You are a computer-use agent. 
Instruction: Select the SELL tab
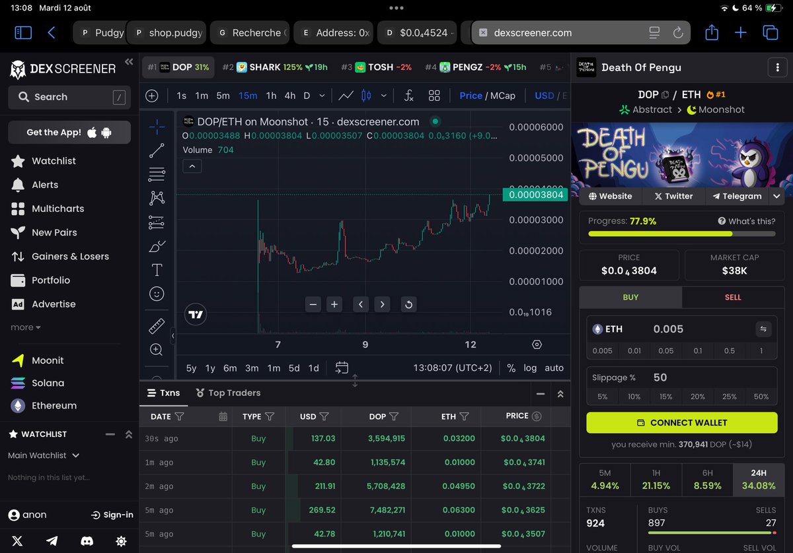(x=733, y=297)
